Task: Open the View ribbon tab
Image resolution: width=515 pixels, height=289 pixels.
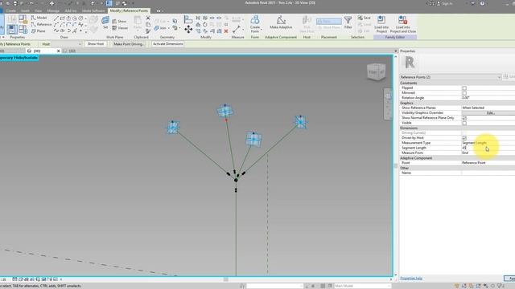Action: (38, 10)
